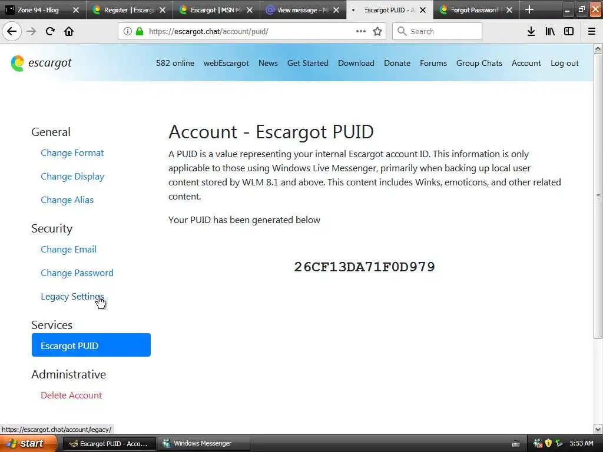Click the on-screen keyboard tray icon

(516, 444)
